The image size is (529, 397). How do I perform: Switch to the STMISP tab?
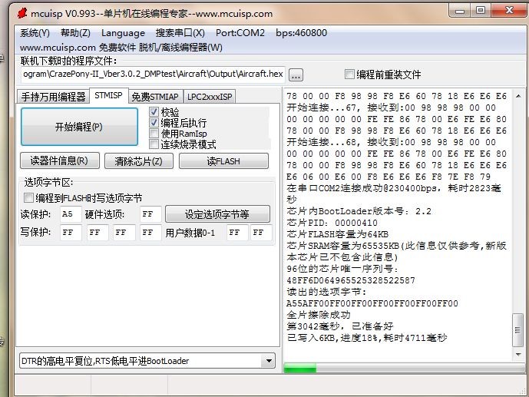pyautogui.click(x=108, y=95)
